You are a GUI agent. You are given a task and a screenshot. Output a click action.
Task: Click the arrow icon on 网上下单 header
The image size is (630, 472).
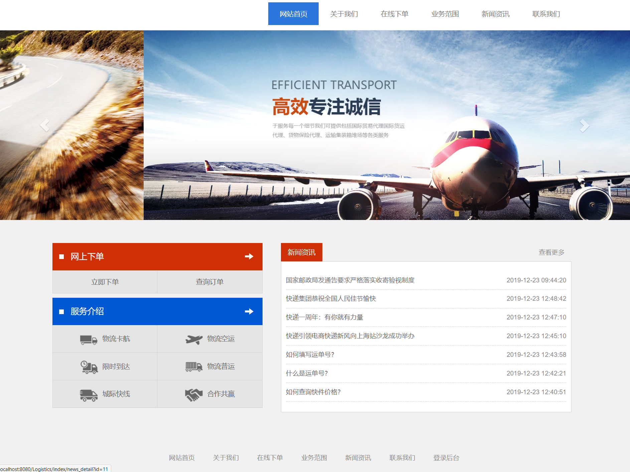pyautogui.click(x=249, y=256)
